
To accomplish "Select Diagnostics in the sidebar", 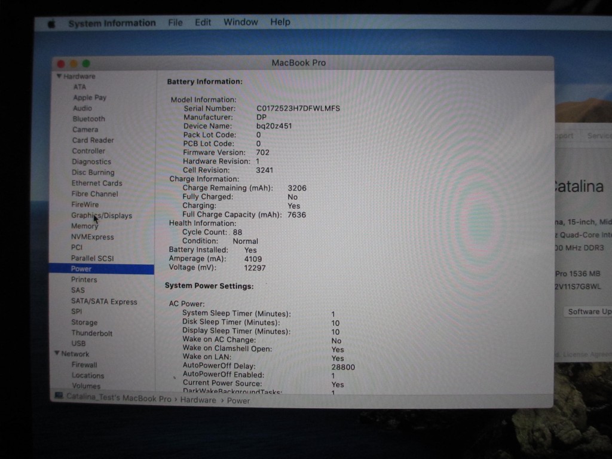I will 91,161.
